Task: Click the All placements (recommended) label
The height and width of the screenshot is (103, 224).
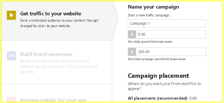Action: (158, 98)
